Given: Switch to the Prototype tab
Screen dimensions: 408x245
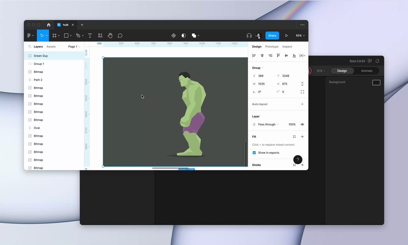Looking at the screenshot, I should point(271,46).
